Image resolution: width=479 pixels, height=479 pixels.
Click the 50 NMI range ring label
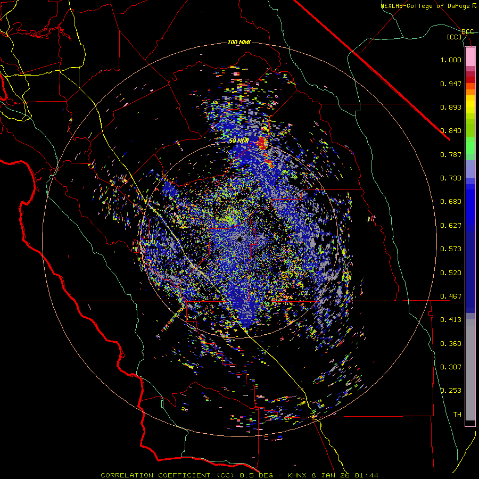(239, 141)
